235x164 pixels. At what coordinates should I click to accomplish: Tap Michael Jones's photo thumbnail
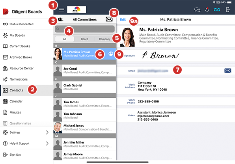point(58,128)
